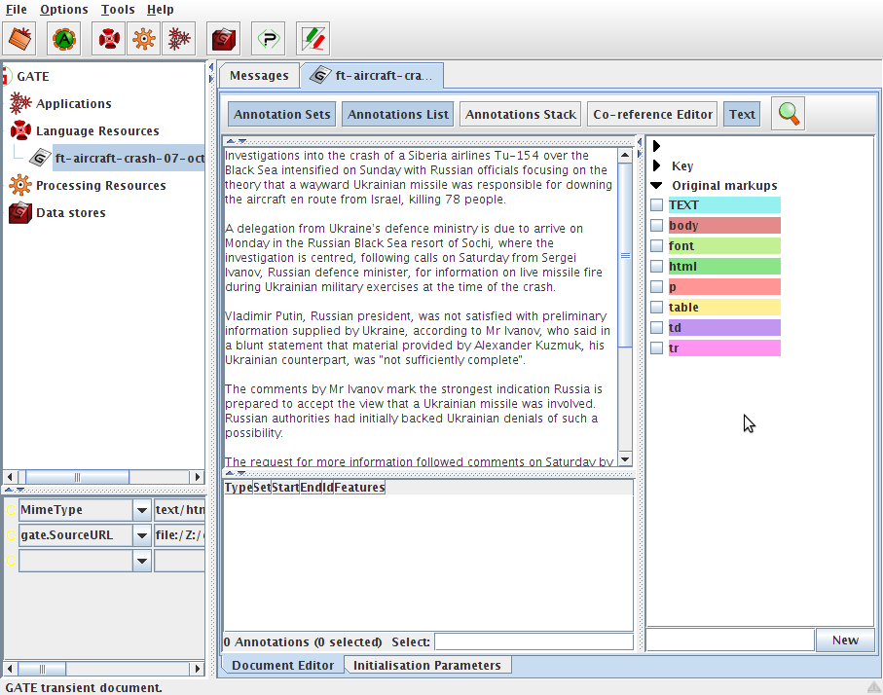Check the table annotation type box

[x=657, y=308]
